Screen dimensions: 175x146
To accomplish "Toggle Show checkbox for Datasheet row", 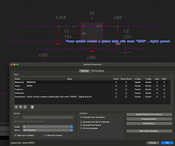I will [x=116, y=93].
